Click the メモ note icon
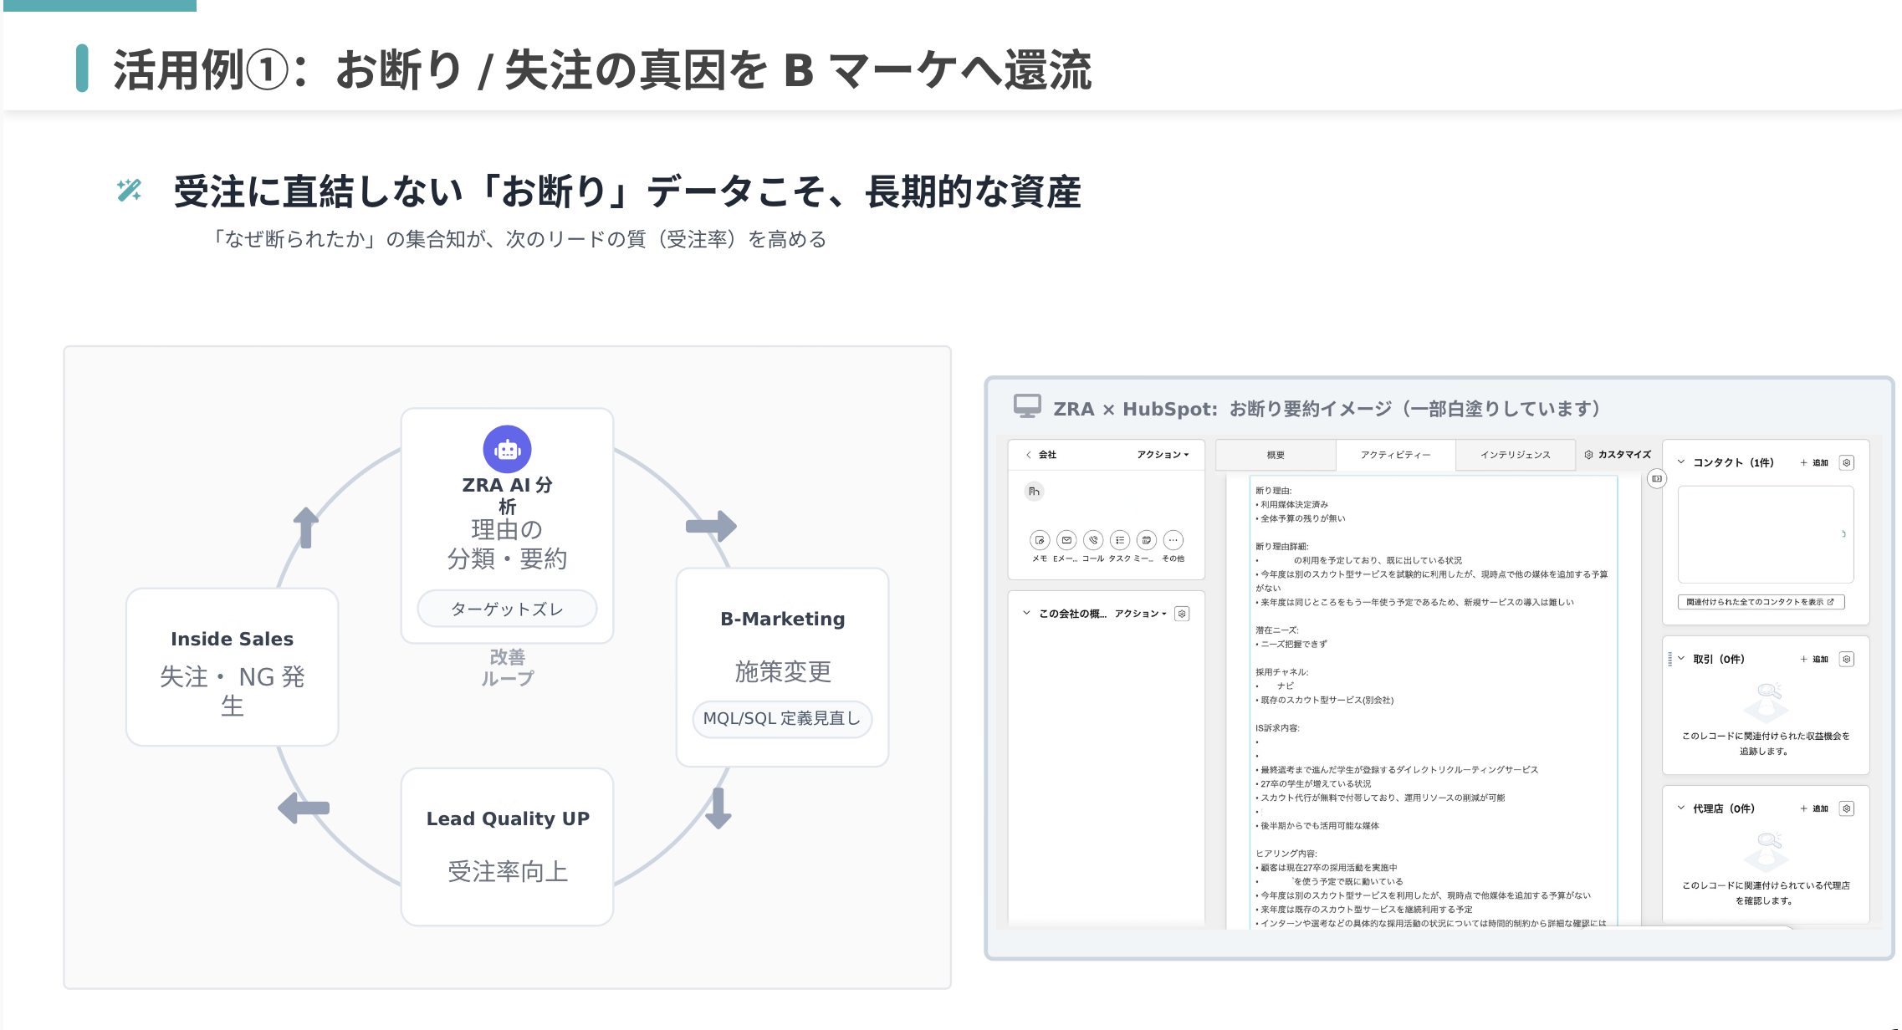 coord(1040,540)
